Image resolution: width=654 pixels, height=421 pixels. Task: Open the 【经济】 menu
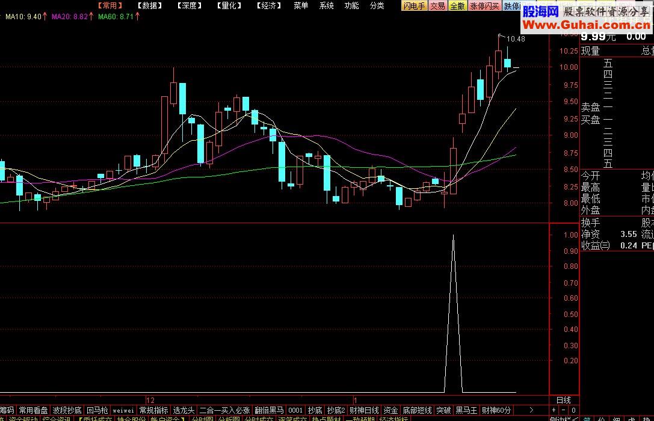pyautogui.click(x=269, y=5)
